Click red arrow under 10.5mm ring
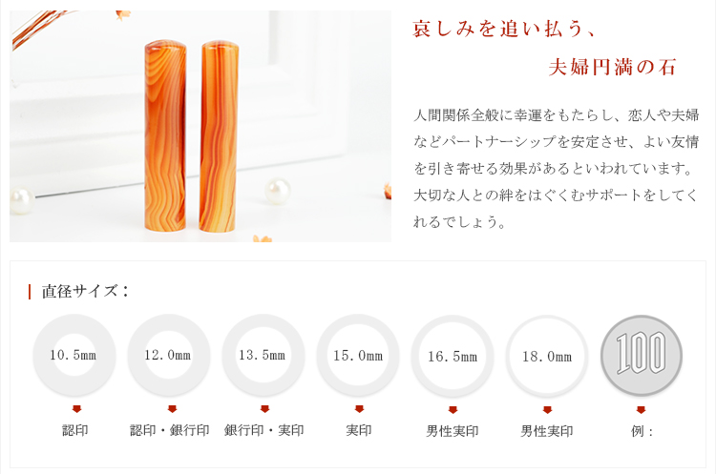 [76, 409]
